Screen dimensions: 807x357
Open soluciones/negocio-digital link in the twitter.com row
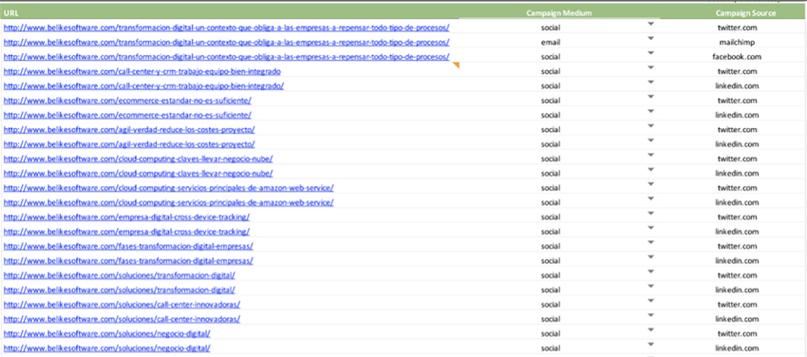[x=107, y=333]
